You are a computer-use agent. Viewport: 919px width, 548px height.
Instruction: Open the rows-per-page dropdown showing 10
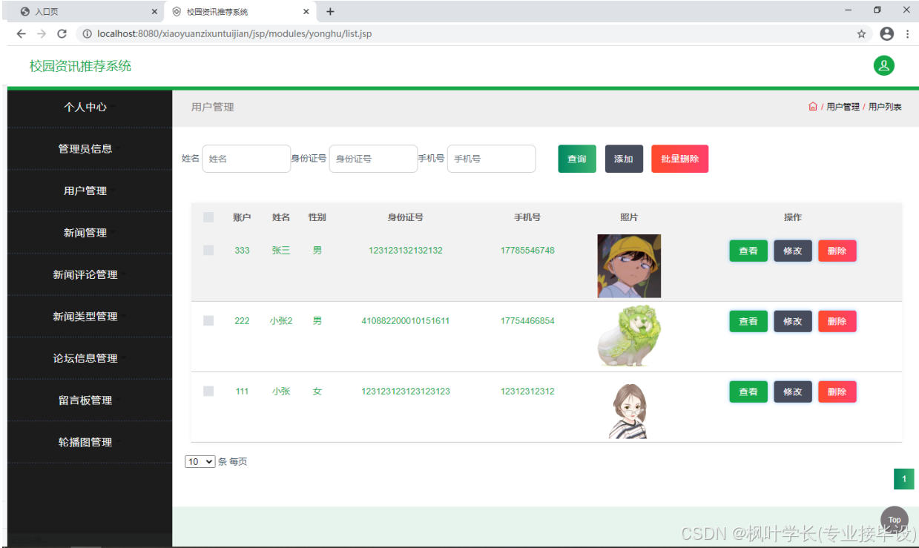pos(200,461)
